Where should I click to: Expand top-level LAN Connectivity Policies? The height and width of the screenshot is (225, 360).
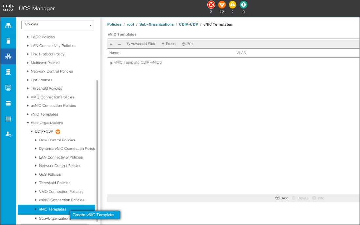pyautogui.click(x=28, y=46)
